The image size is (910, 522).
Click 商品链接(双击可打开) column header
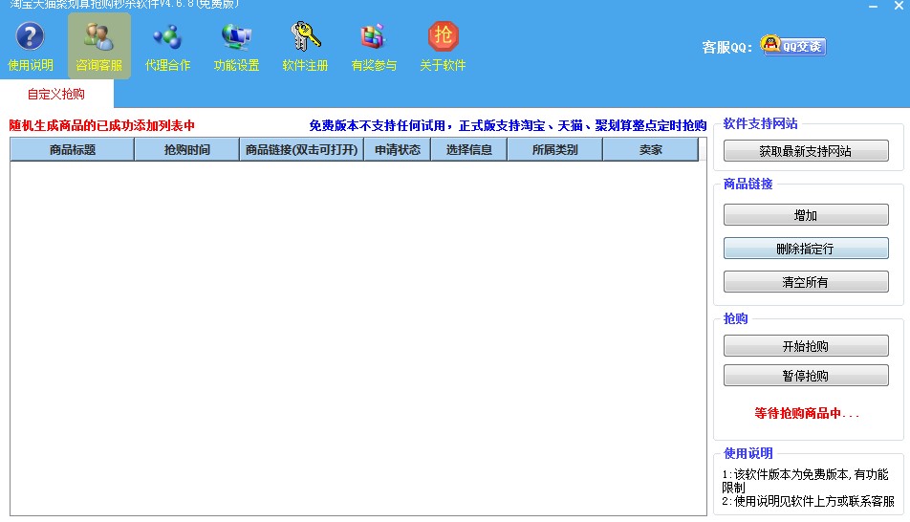(302, 150)
